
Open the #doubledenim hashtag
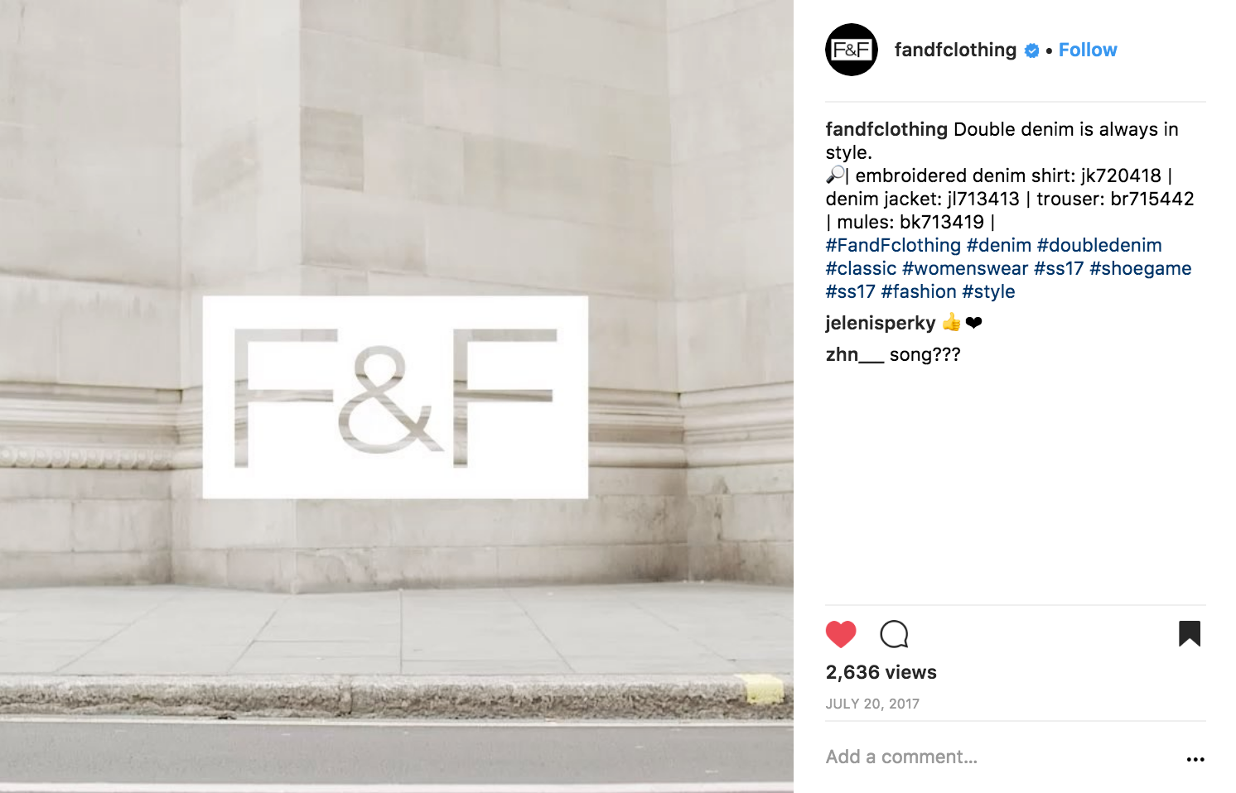[1099, 245]
